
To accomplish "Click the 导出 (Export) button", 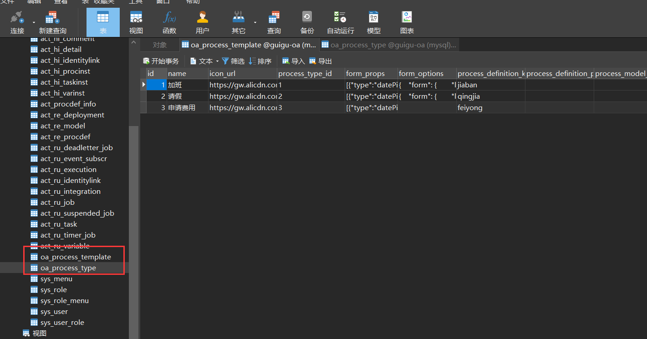I will click(x=321, y=61).
